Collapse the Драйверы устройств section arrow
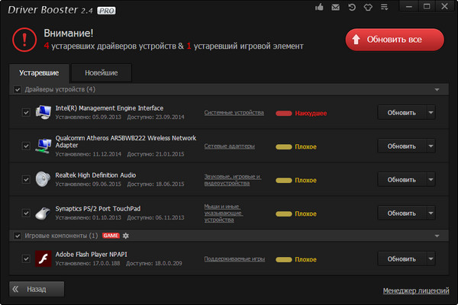458x305 pixels. (437, 89)
